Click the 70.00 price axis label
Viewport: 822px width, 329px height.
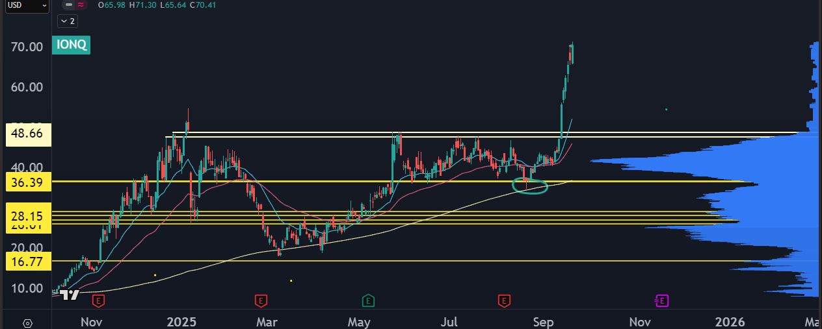click(27, 47)
